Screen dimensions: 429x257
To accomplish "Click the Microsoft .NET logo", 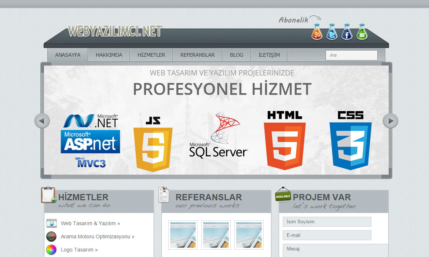I will (91, 121).
